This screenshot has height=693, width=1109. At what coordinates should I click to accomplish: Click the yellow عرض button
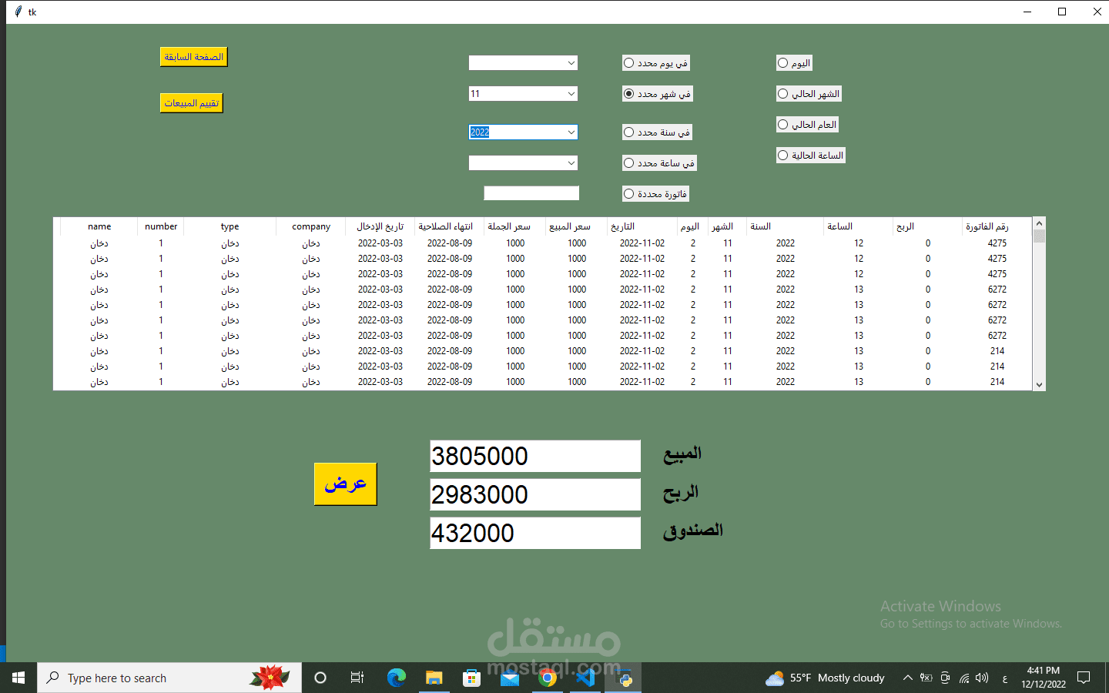(x=346, y=484)
